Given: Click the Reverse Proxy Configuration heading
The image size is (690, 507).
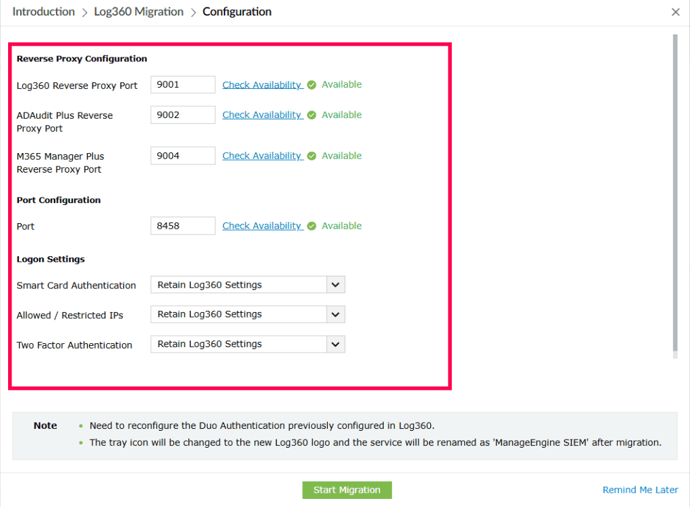Looking at the screenshot, I should coord(82,59).
